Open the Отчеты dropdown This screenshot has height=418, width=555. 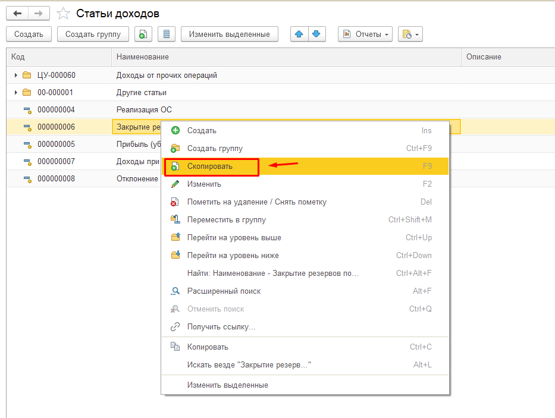click(365, 34)
